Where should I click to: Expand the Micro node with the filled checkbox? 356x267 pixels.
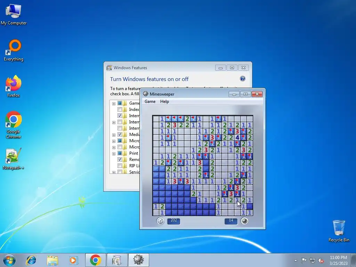pos(114,141)
